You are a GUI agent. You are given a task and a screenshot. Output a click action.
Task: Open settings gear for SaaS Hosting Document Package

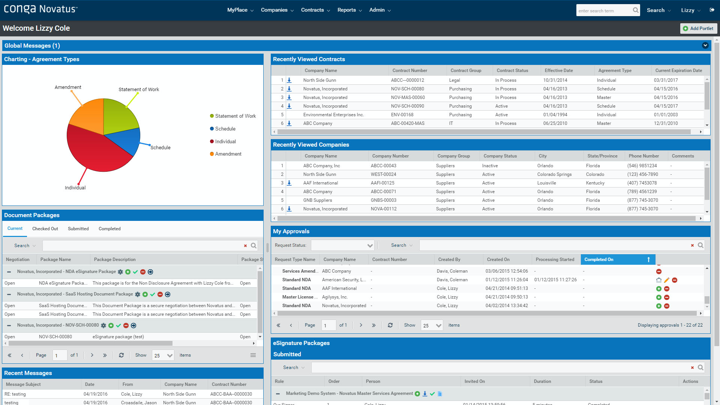click(138, 294)
